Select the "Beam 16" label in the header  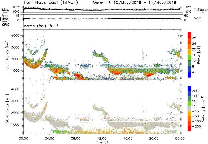(x=101, y=3)
